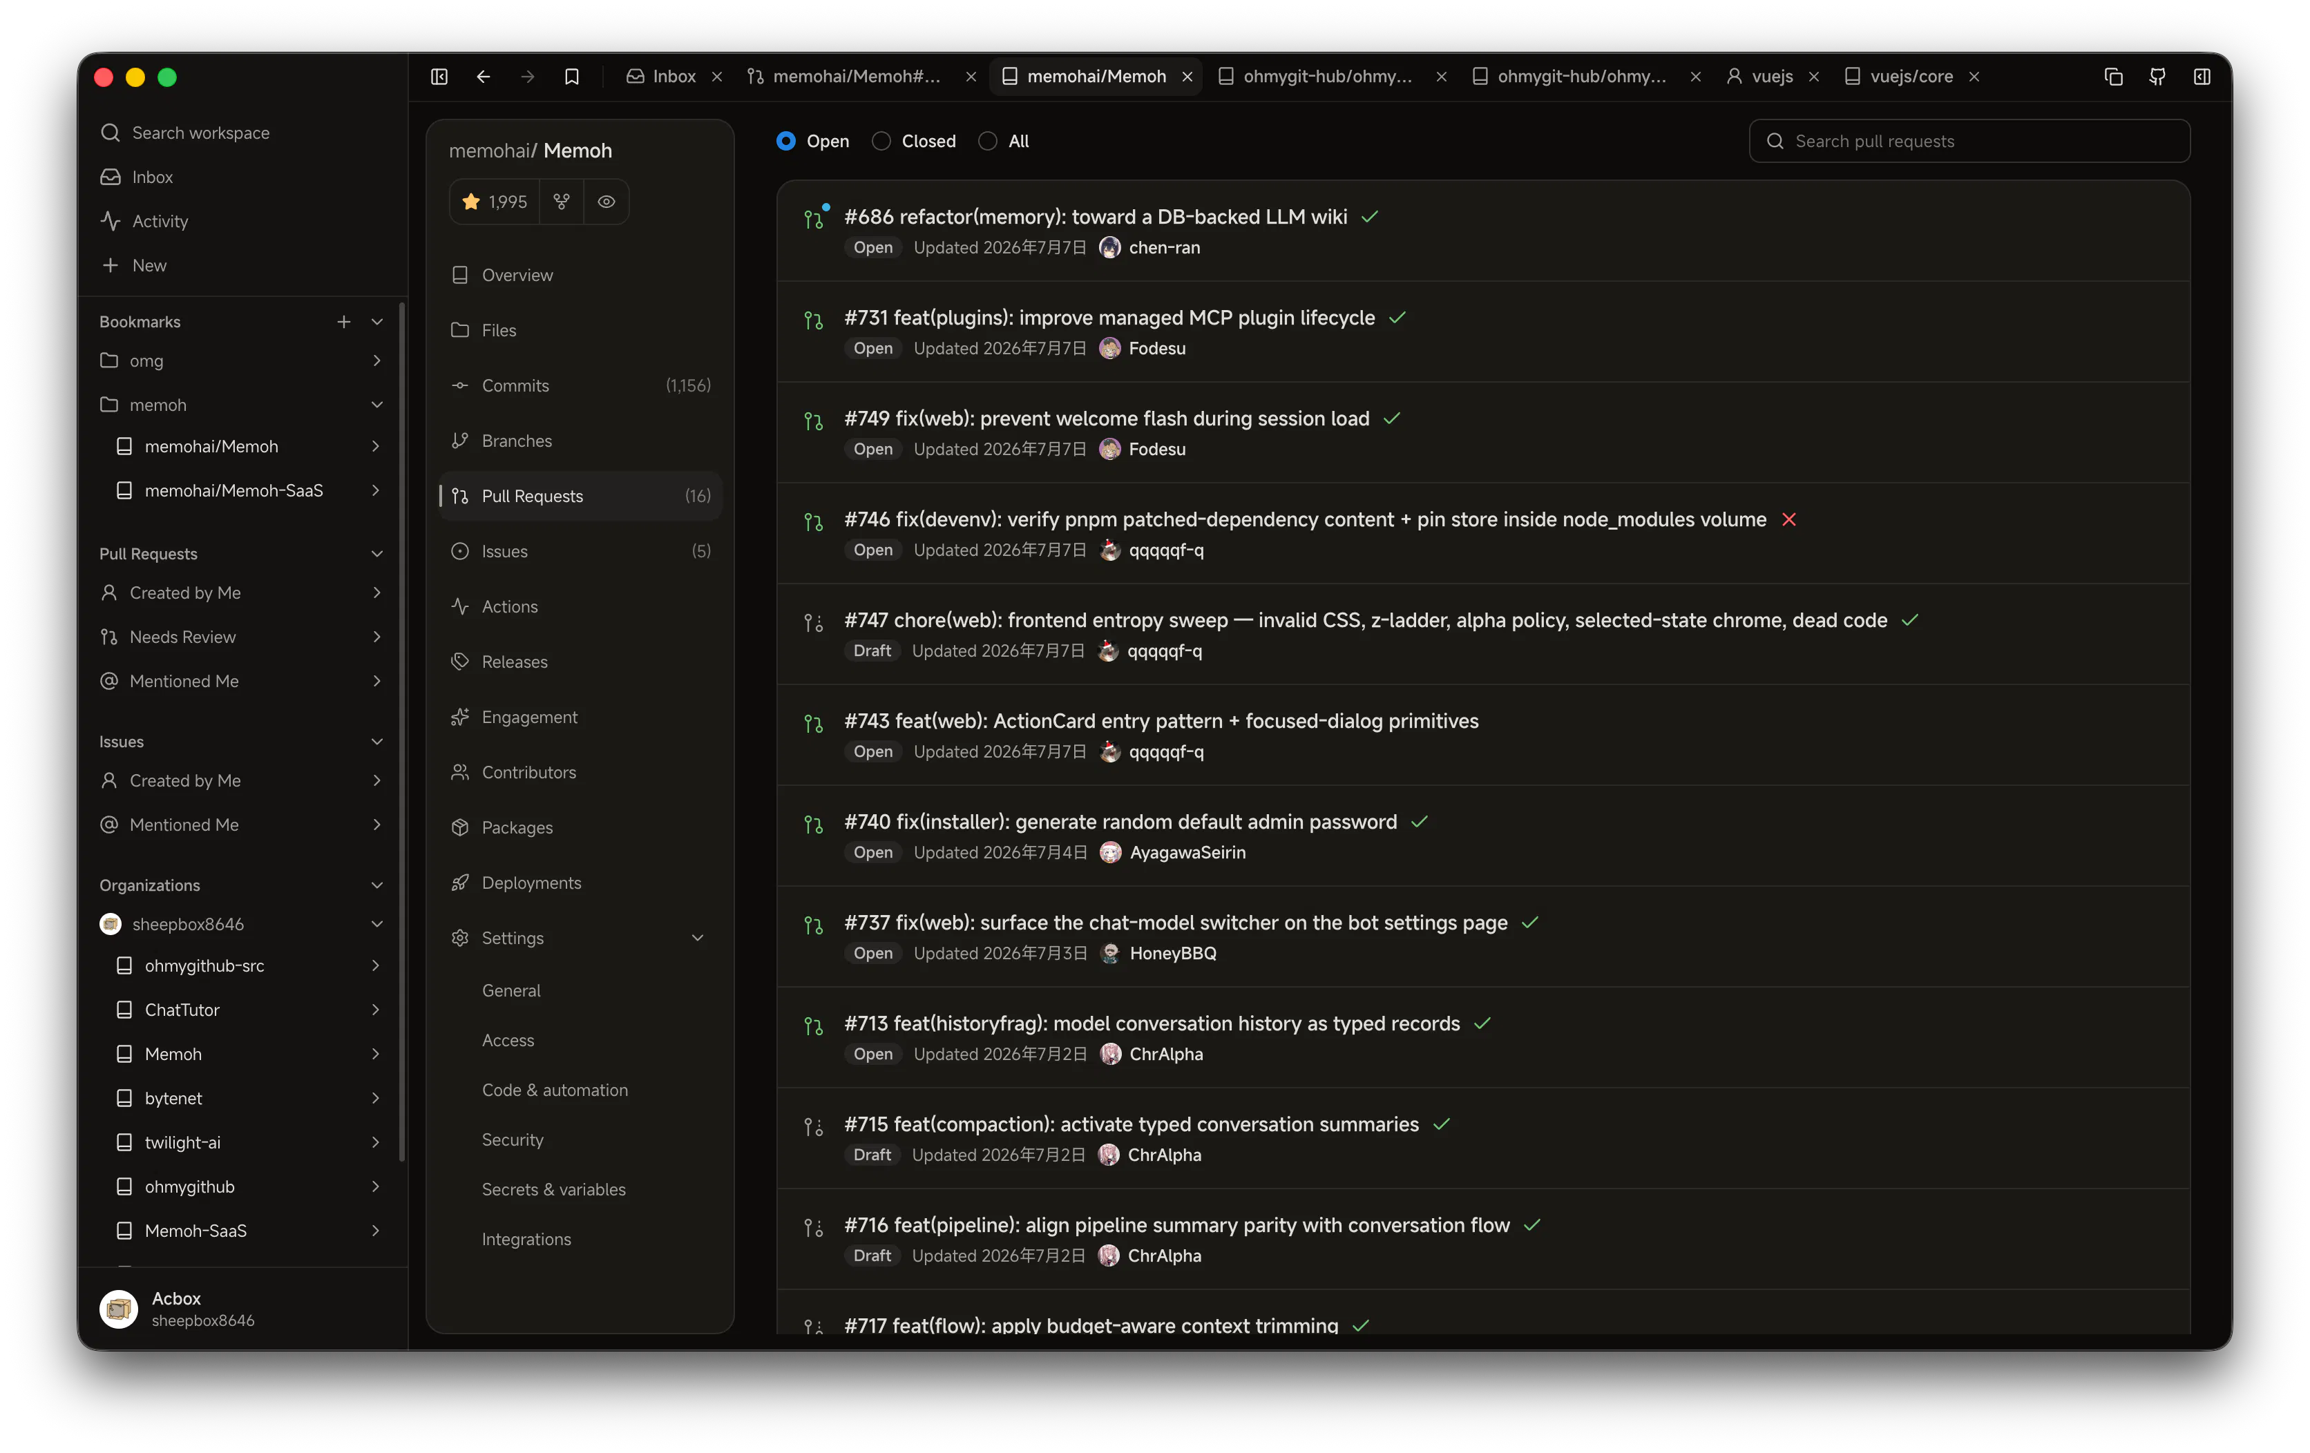This screenshot has width=2310, height=1453.
Task: Click the copy windows icon at top right
Action: coord(2113,77)
